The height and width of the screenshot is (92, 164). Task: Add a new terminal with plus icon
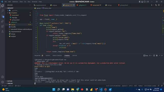[x=150, y=55]
